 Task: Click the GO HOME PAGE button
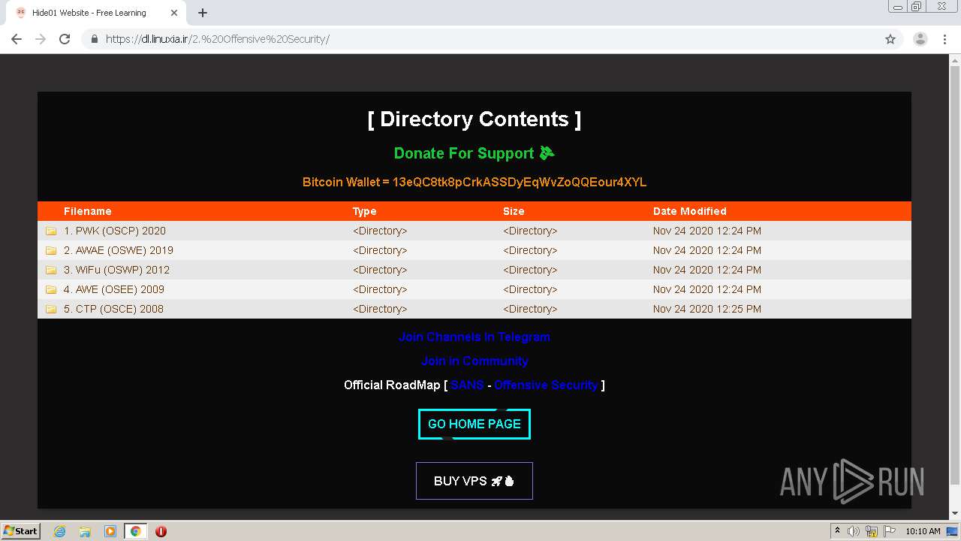(474, 424)
